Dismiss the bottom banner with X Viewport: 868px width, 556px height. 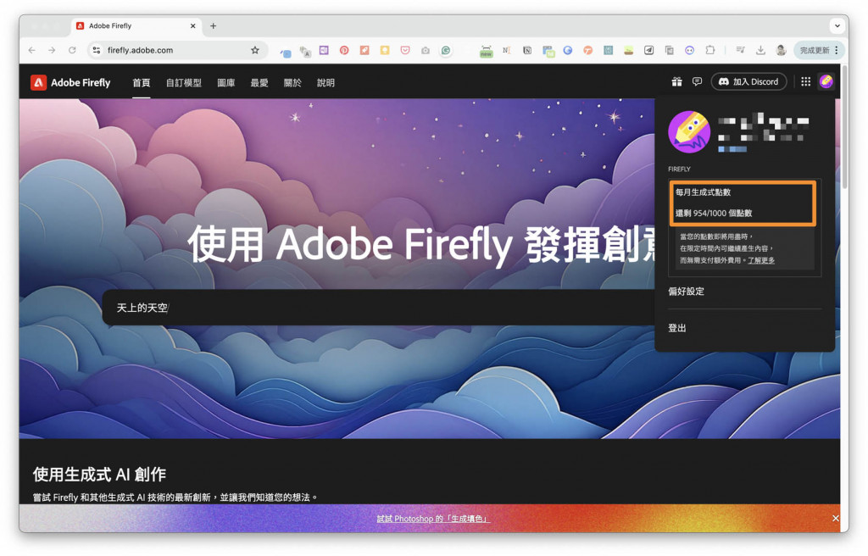click(x=835, y=519)
